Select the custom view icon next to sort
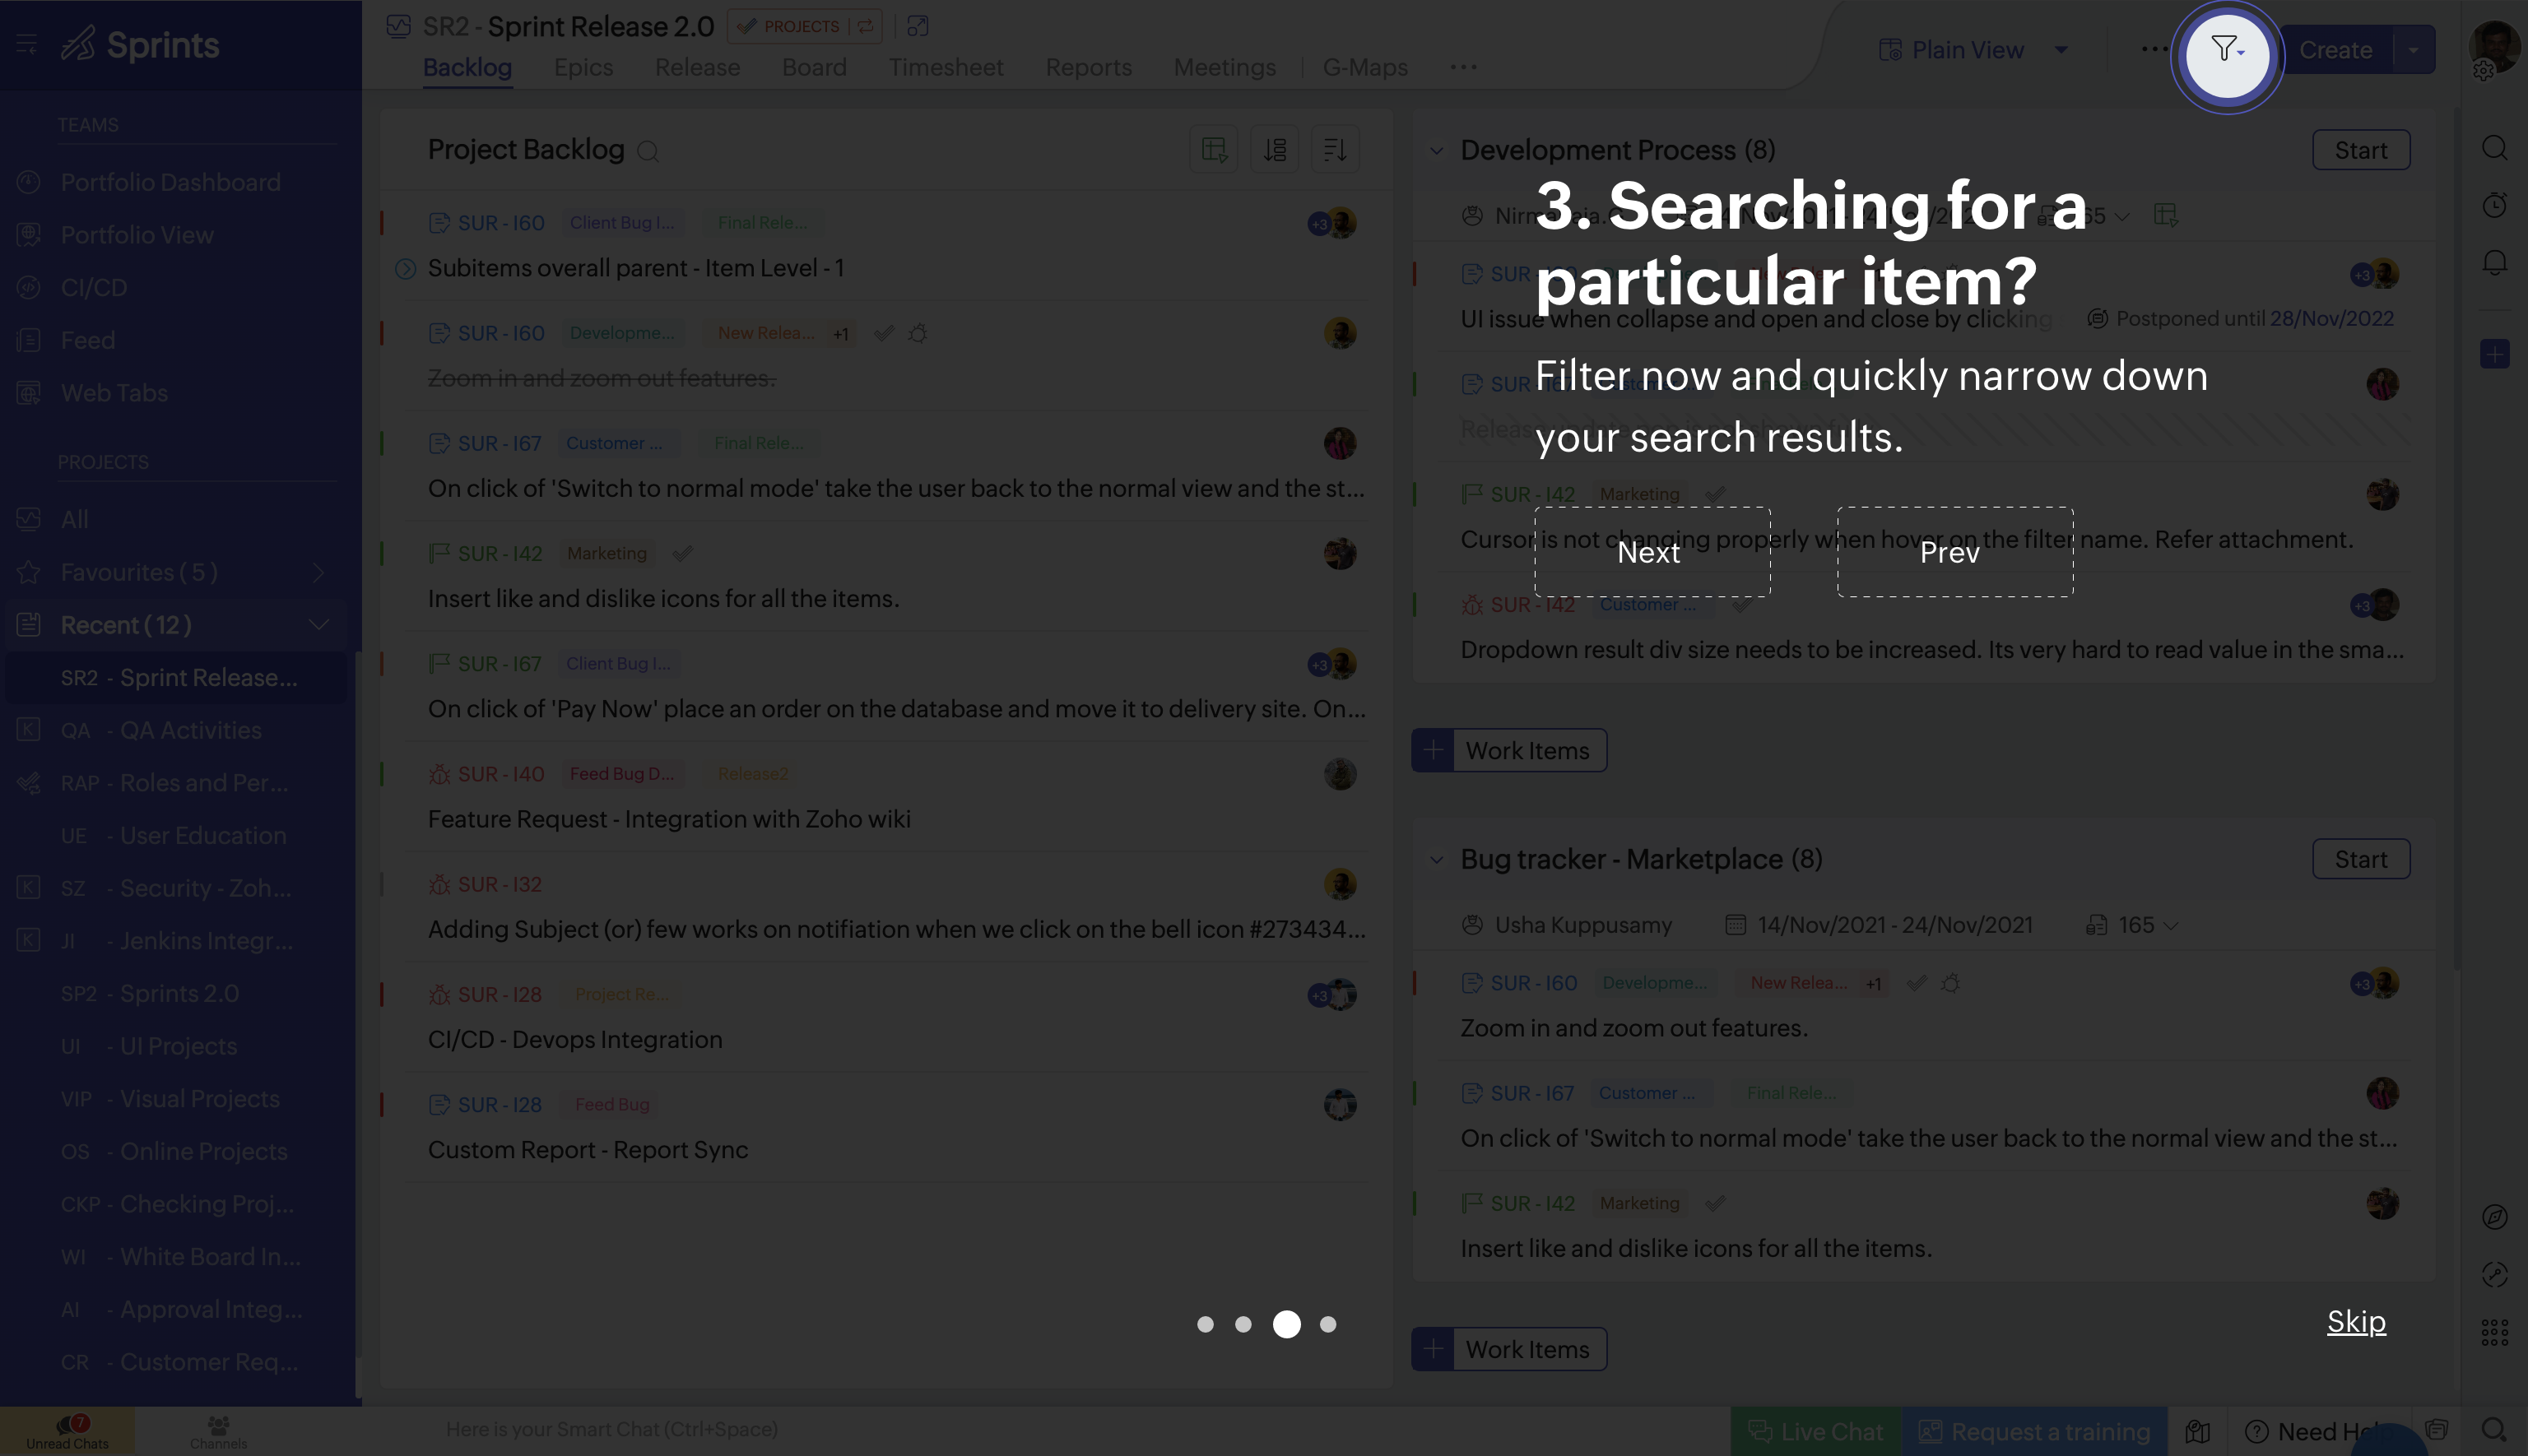This screenshot has width=2528, height=1456. (x=1214, y=148)
